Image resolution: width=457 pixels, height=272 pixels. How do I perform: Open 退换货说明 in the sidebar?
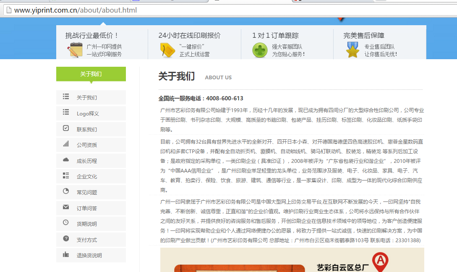(91, 255)
